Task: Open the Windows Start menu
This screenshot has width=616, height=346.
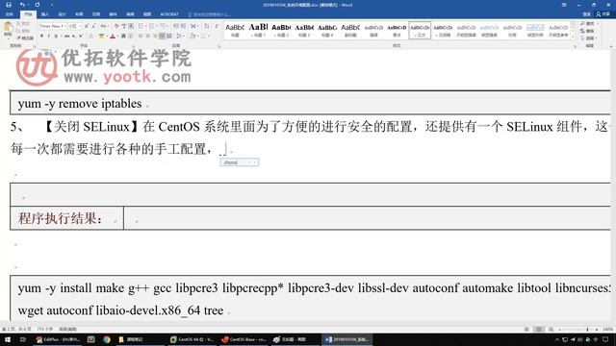Action: point(8,339)
